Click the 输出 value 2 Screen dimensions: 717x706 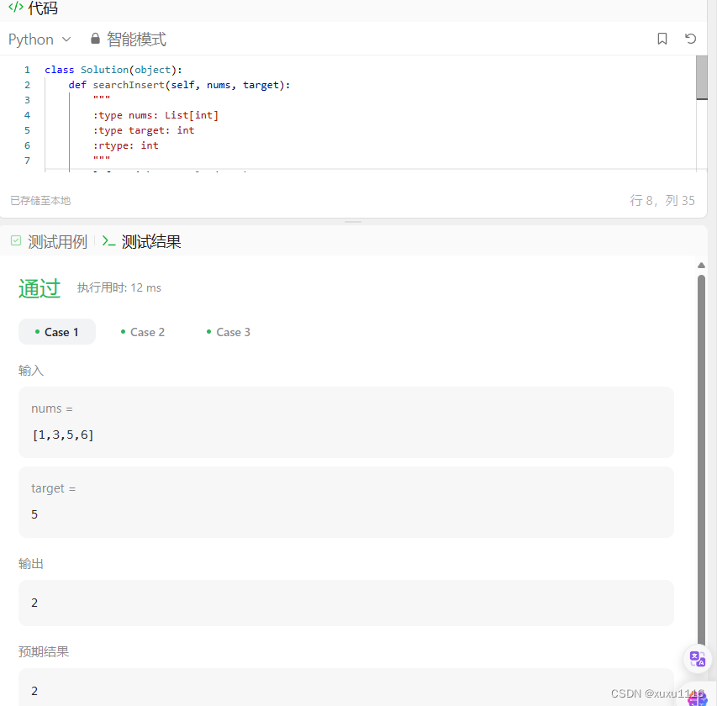click(x=34, y=603)
